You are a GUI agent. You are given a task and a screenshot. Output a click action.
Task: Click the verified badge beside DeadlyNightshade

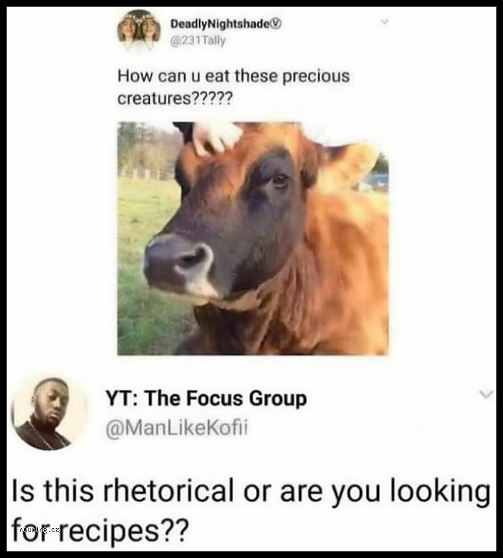[276, 24]
